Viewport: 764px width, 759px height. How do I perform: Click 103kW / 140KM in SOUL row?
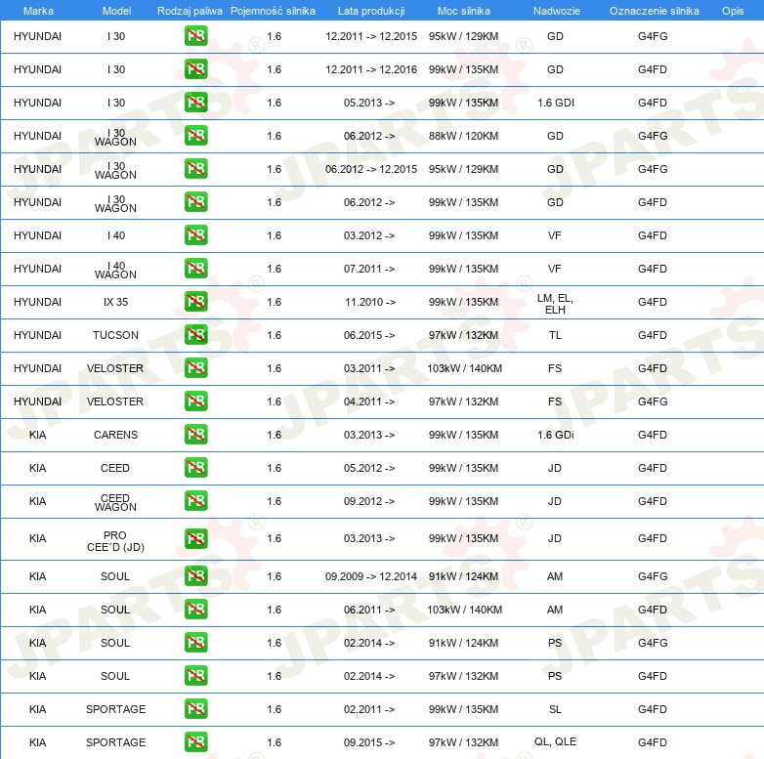464,610
